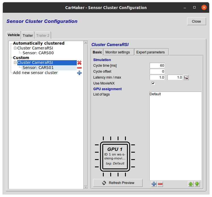Select Sensor: CARS00 in the tree
The image size is (212, 197).
pos(38,53)
